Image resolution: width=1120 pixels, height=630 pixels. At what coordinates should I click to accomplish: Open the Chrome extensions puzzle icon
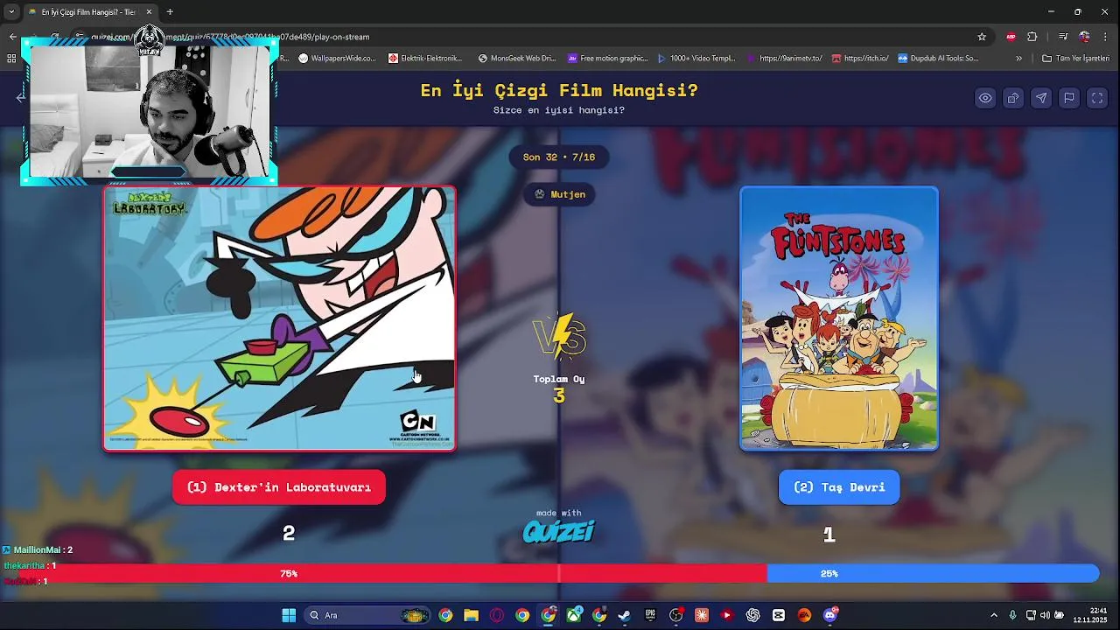click(x=1032, y=37)
